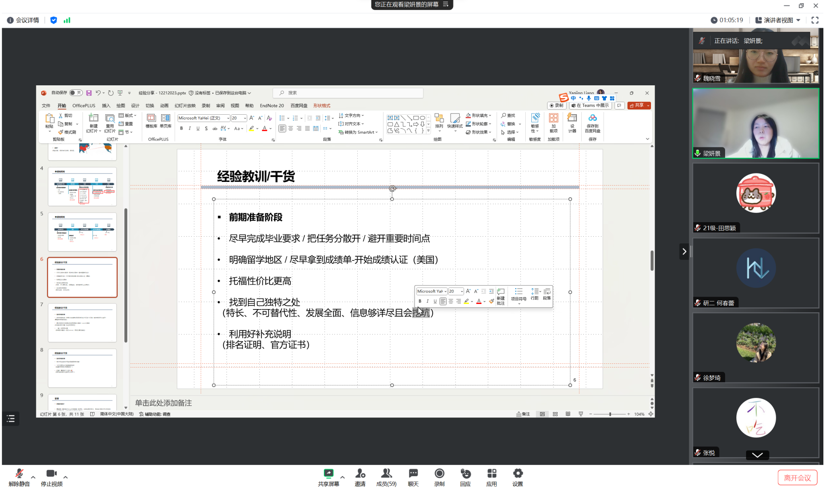The height and width of the screenshot is (491, 825).
Task: Switch to slide sorter view in status bar
Action: (x=555, y=414)
